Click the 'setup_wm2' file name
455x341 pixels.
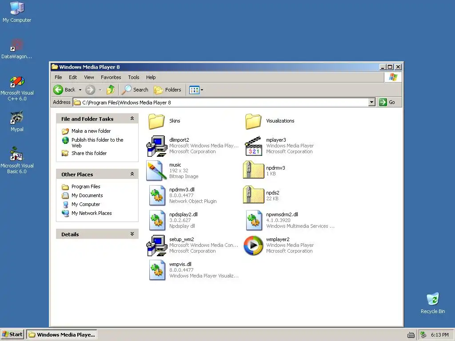182,239
